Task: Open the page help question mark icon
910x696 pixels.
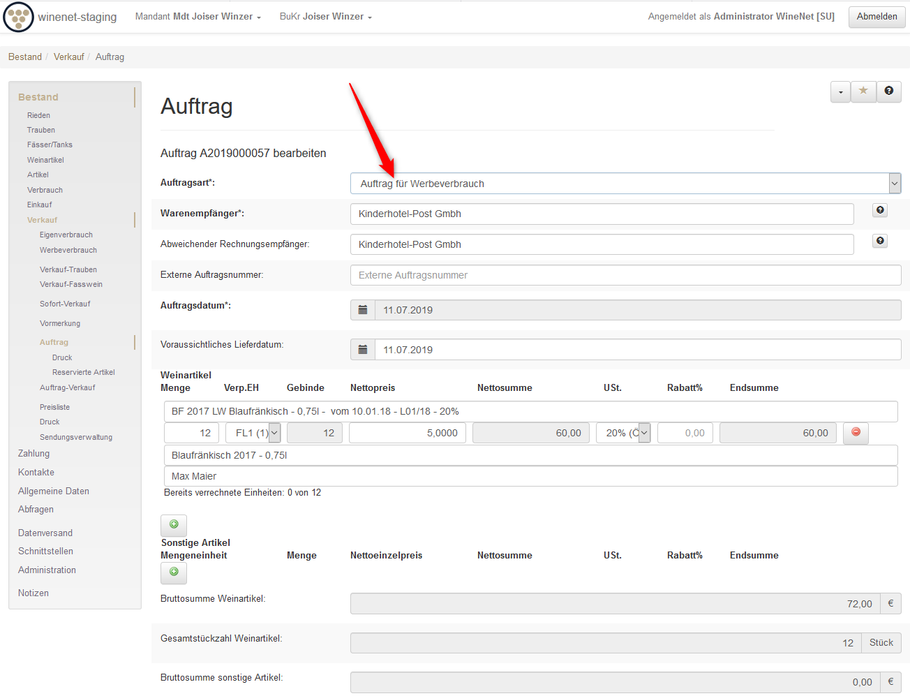Action: click(888, 91)
